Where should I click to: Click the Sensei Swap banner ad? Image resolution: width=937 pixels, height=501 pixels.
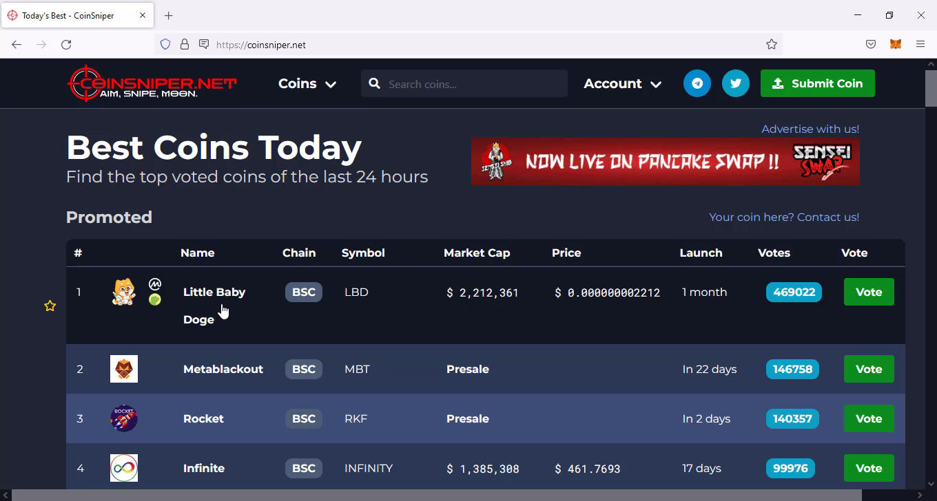(665, 162)
